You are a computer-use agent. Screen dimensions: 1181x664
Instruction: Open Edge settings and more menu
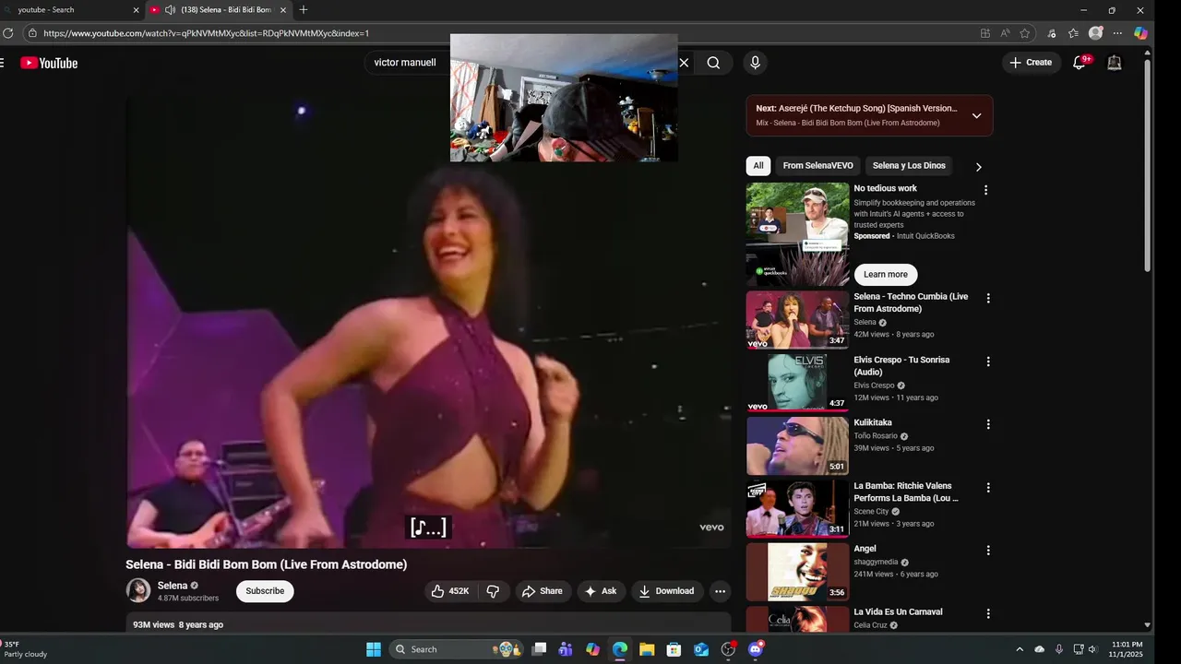[x=1117, y=33]
